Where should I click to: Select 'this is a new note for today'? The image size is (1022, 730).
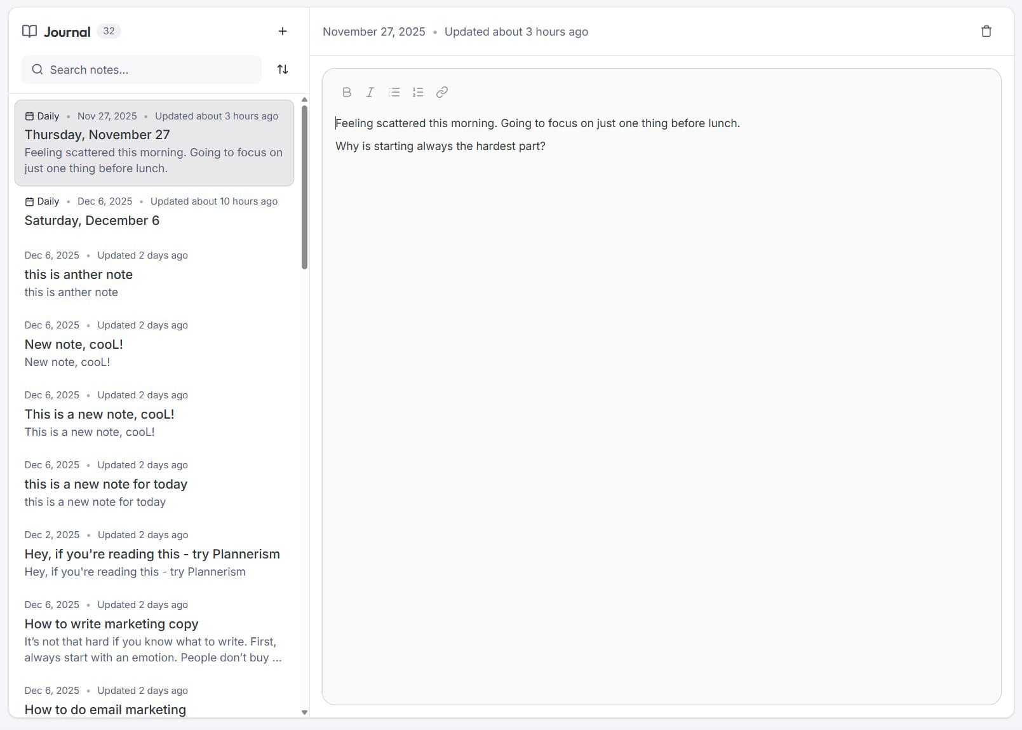click(x=105, y=484)
